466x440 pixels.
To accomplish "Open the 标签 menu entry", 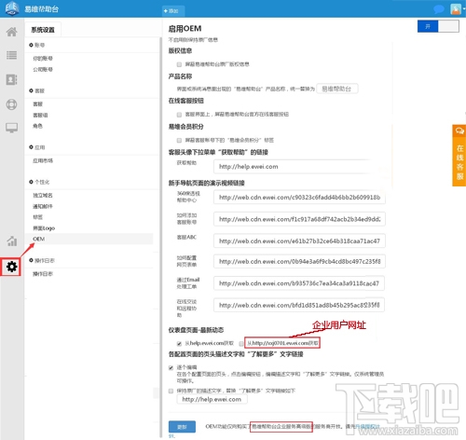I will [x=38, y=217].
